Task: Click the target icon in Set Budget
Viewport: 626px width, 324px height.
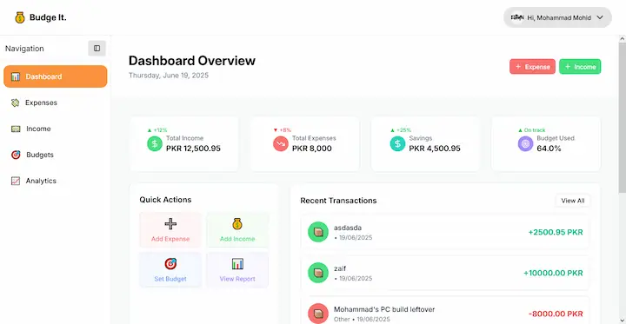Action: (170, 264)
